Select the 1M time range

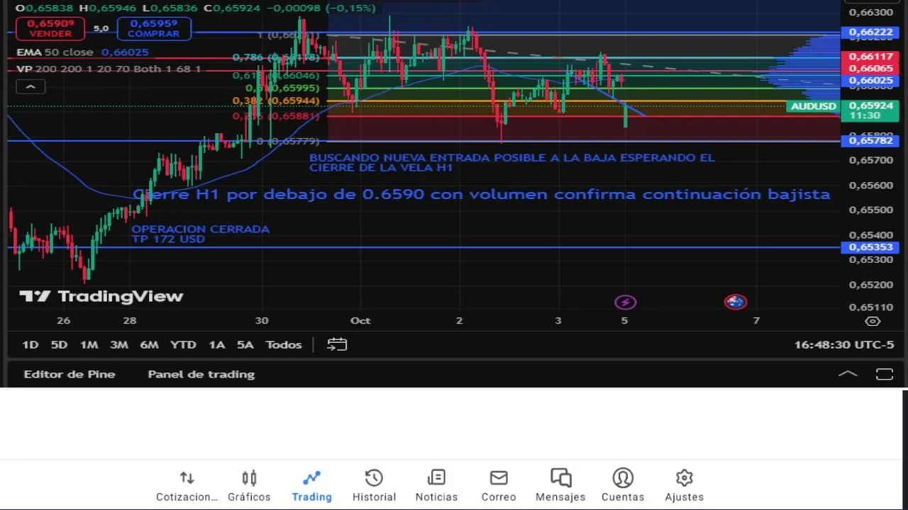[89, 344]
